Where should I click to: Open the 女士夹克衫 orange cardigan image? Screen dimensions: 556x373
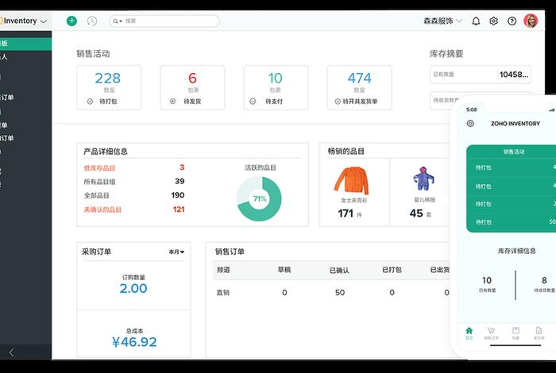351,180
